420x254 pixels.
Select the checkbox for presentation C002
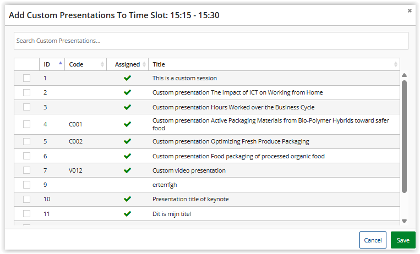pyautogui.click(x=26, y=141)
